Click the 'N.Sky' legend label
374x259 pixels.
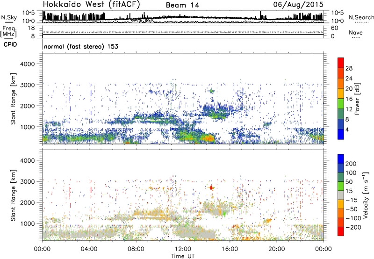pos(9,17)
